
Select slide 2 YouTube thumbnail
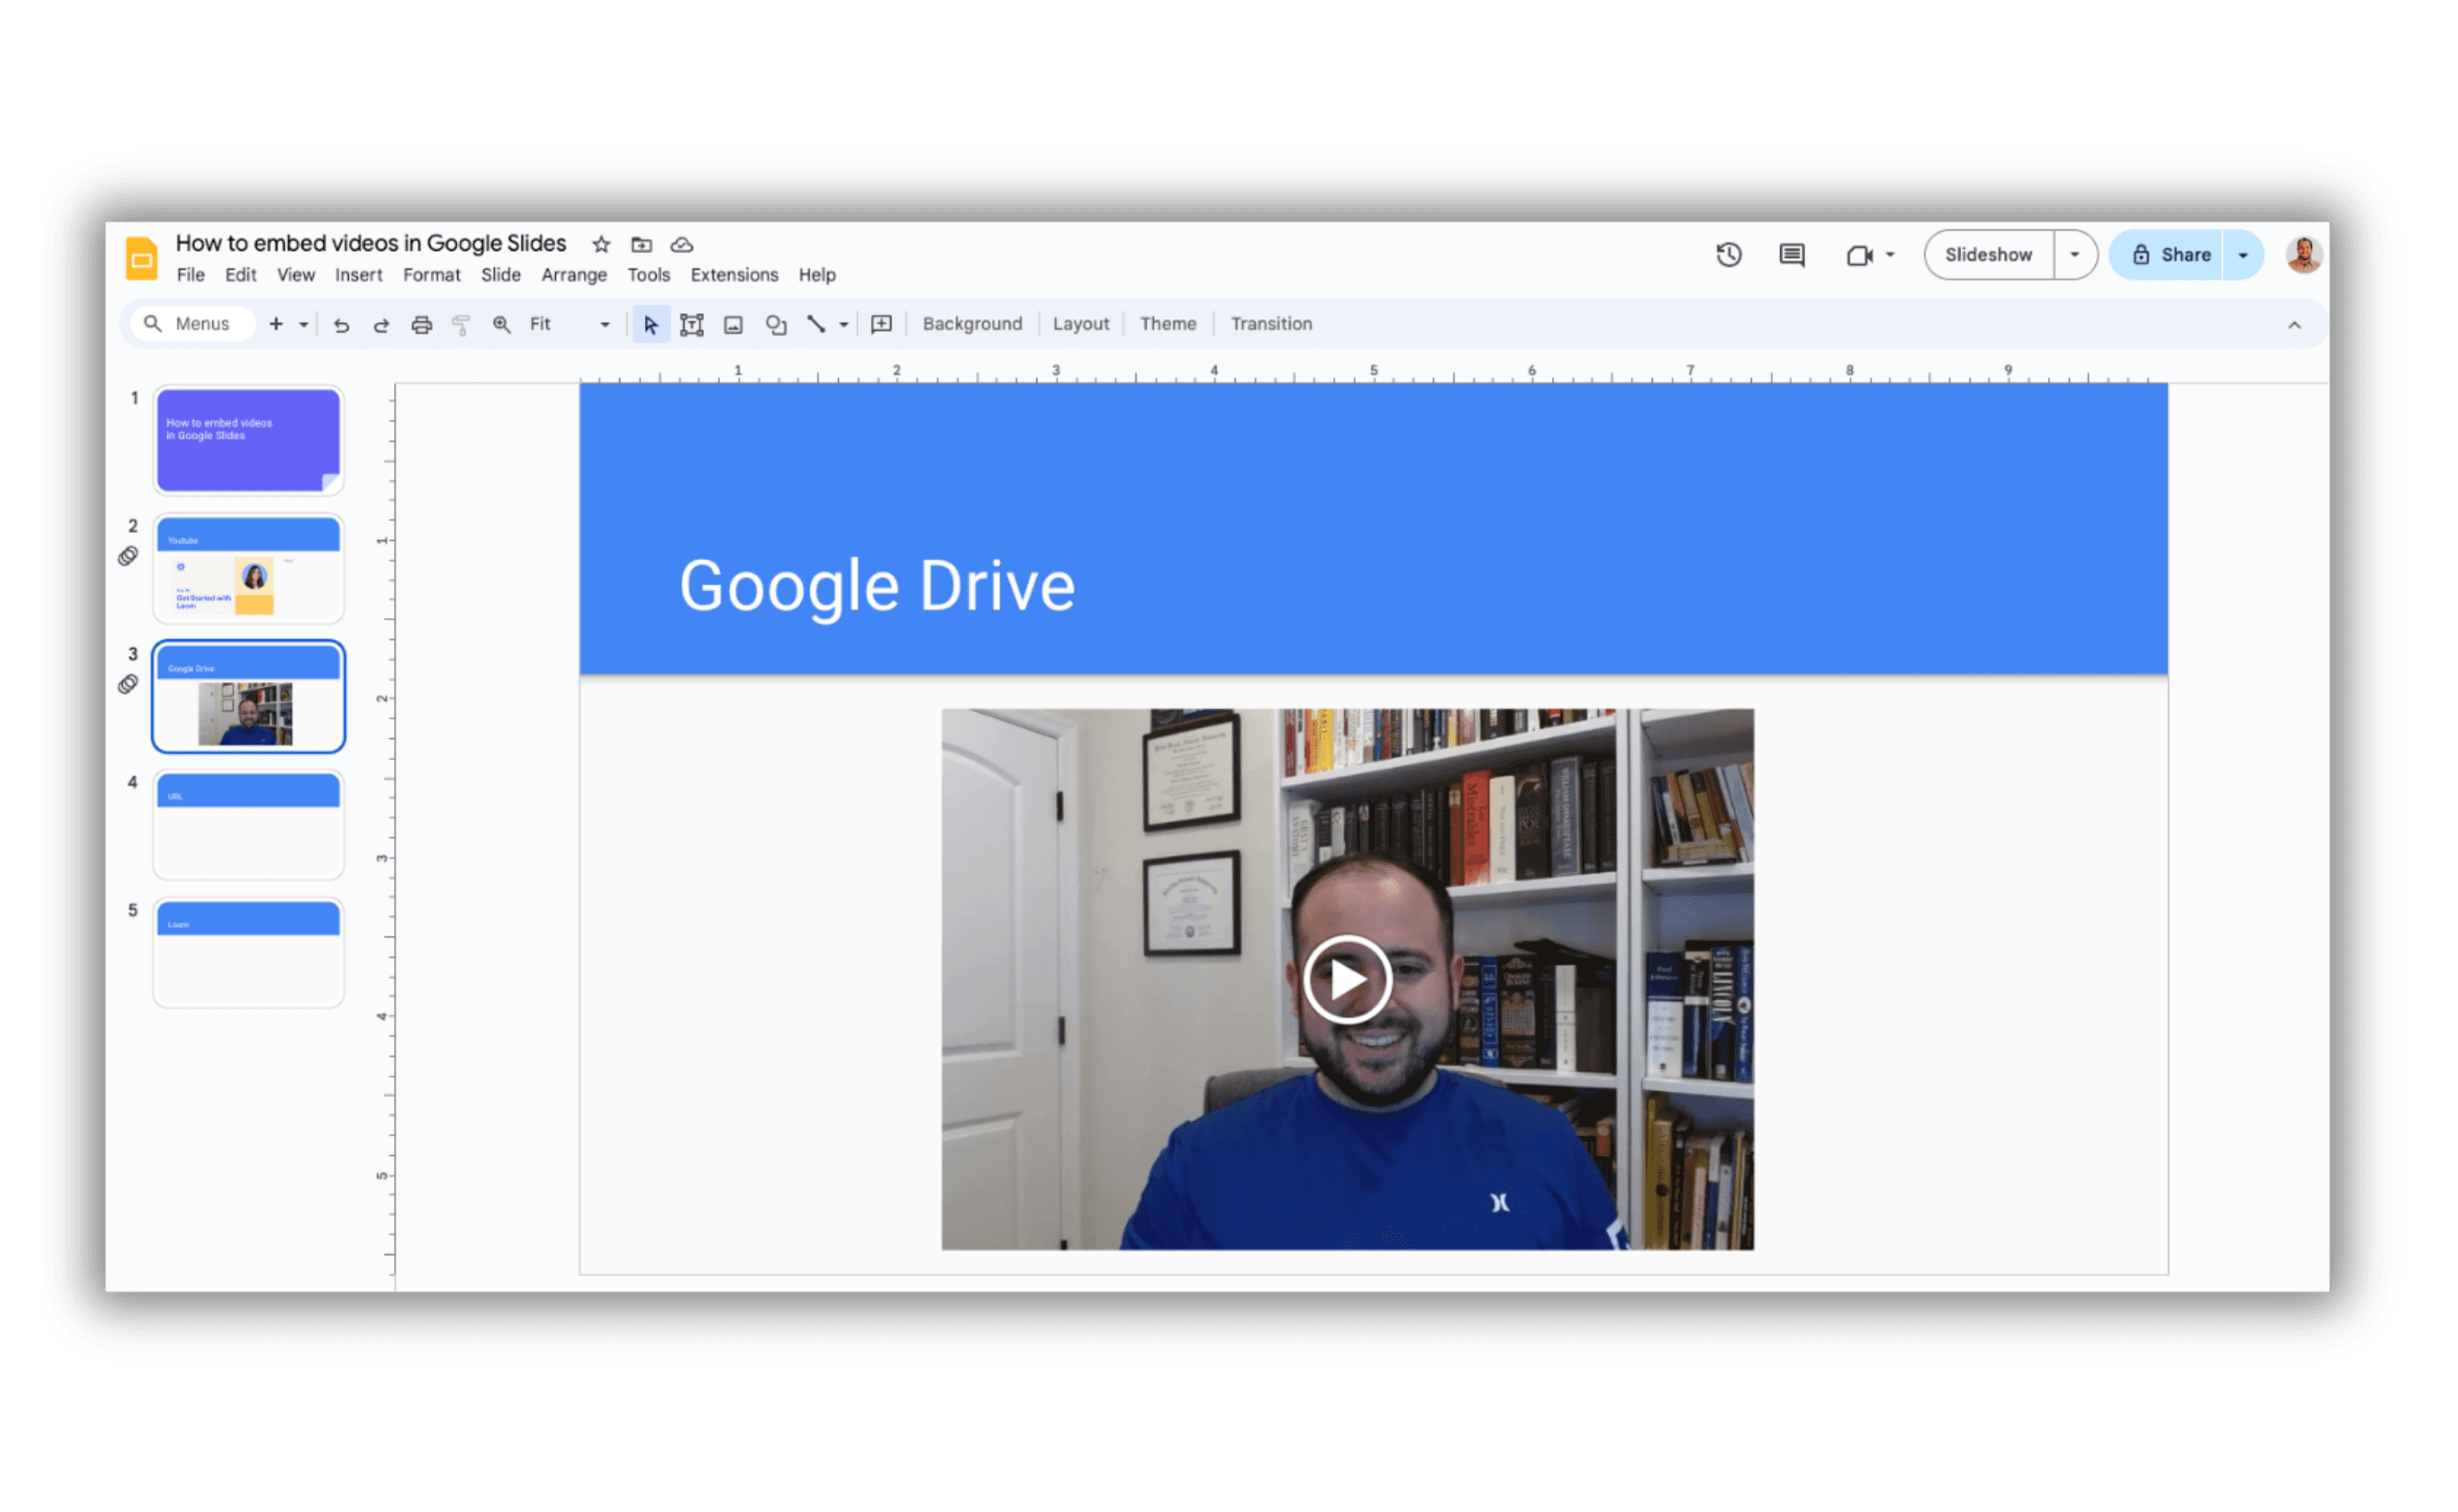pos(248,568)
